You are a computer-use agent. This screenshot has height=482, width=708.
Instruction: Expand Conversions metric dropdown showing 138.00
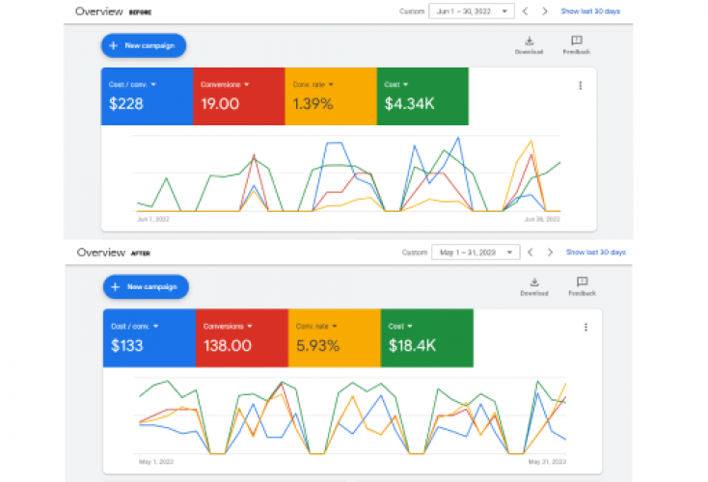point(228,326)
